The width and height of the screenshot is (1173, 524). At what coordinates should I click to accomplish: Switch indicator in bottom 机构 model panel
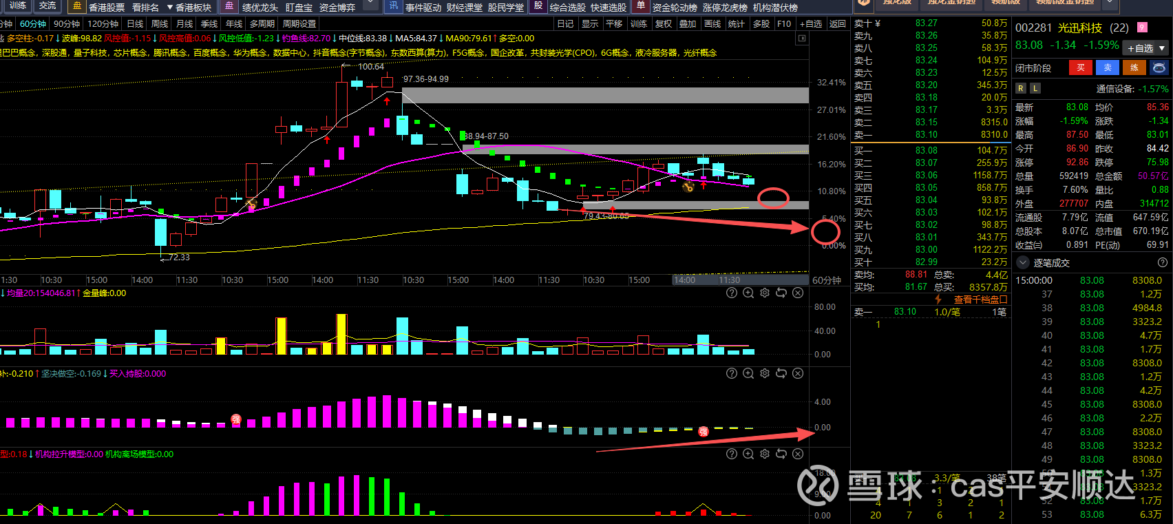pos(781,454)
